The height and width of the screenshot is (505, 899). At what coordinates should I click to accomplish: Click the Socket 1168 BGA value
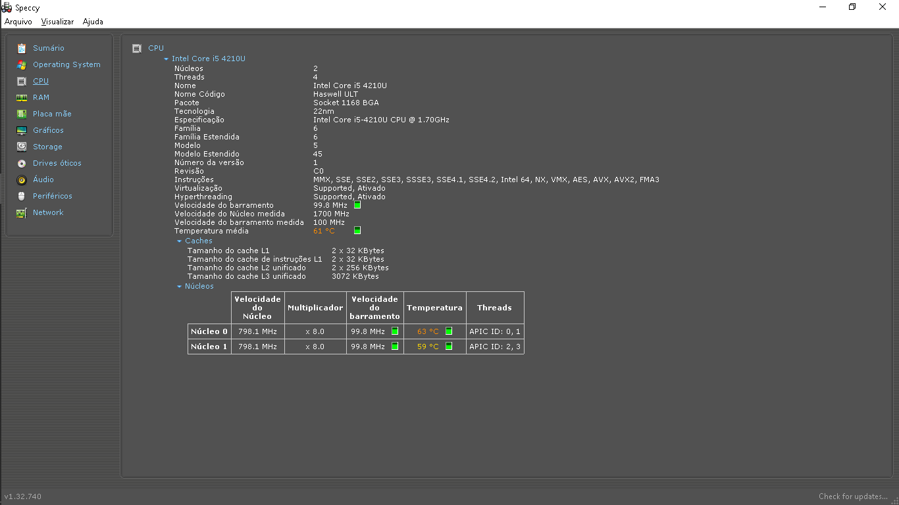tap(346, 103)
